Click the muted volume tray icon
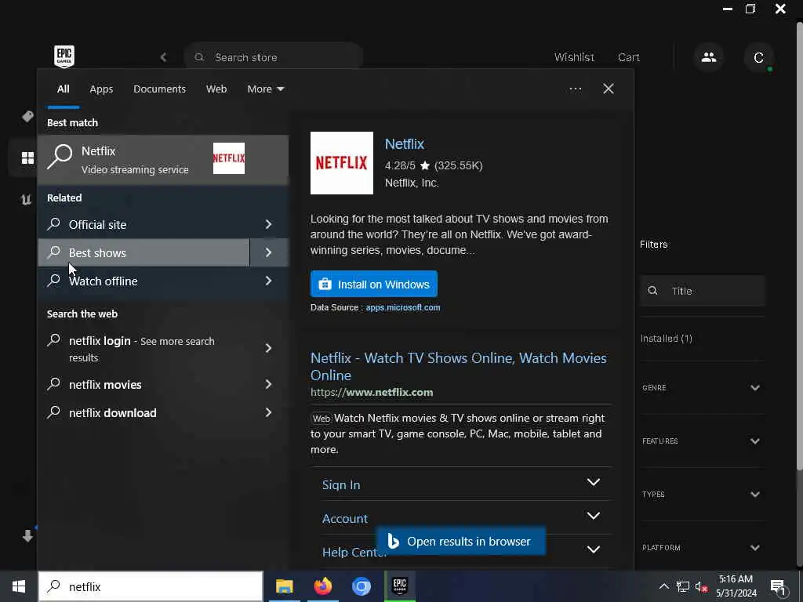803x602 pixels. point(701,586)
